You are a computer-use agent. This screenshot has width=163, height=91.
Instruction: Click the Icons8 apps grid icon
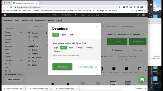(5, 15)
